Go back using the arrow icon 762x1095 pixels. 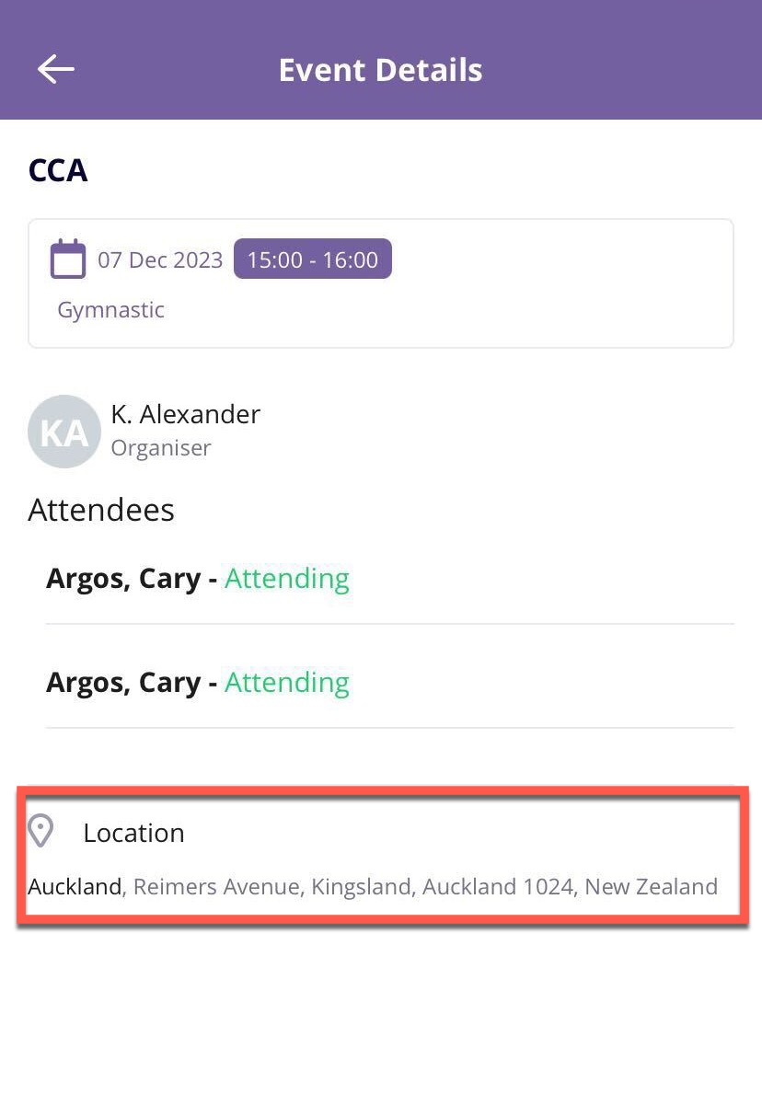[x=55, y=69]
